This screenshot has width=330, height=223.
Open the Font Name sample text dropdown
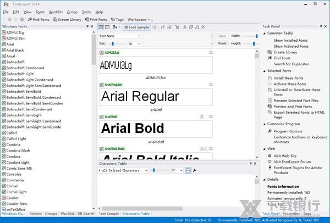(x=119, y=36)
